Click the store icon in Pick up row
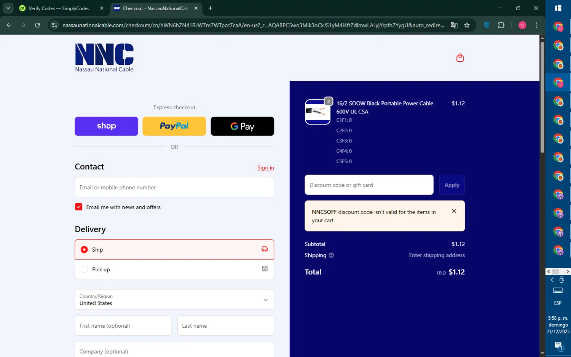Screen dimensions: 571x357 [265, 269]
